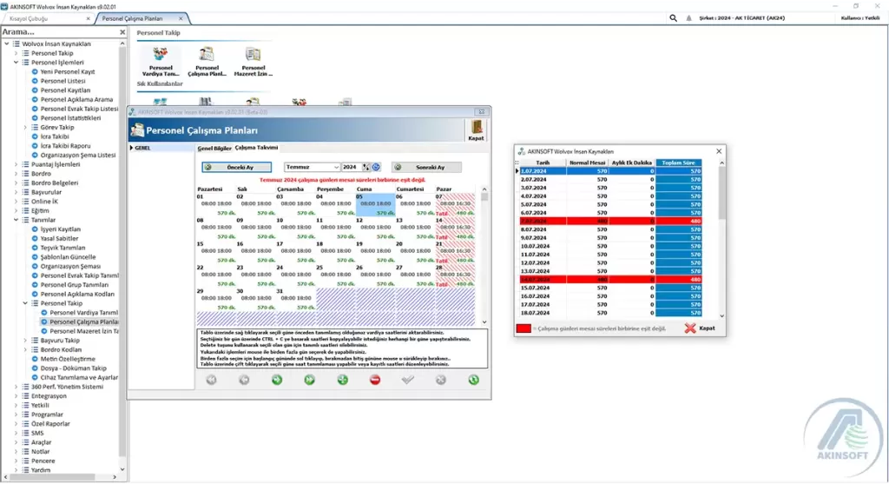Open Personel Vardiya Tanımı tree item
Screen dimensions: 889x484
(x=84, y=313)
